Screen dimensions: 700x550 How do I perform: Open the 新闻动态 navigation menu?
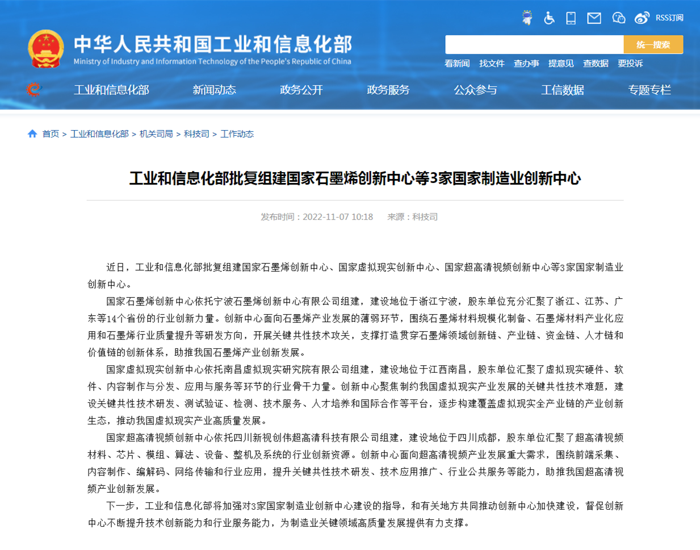214,90
